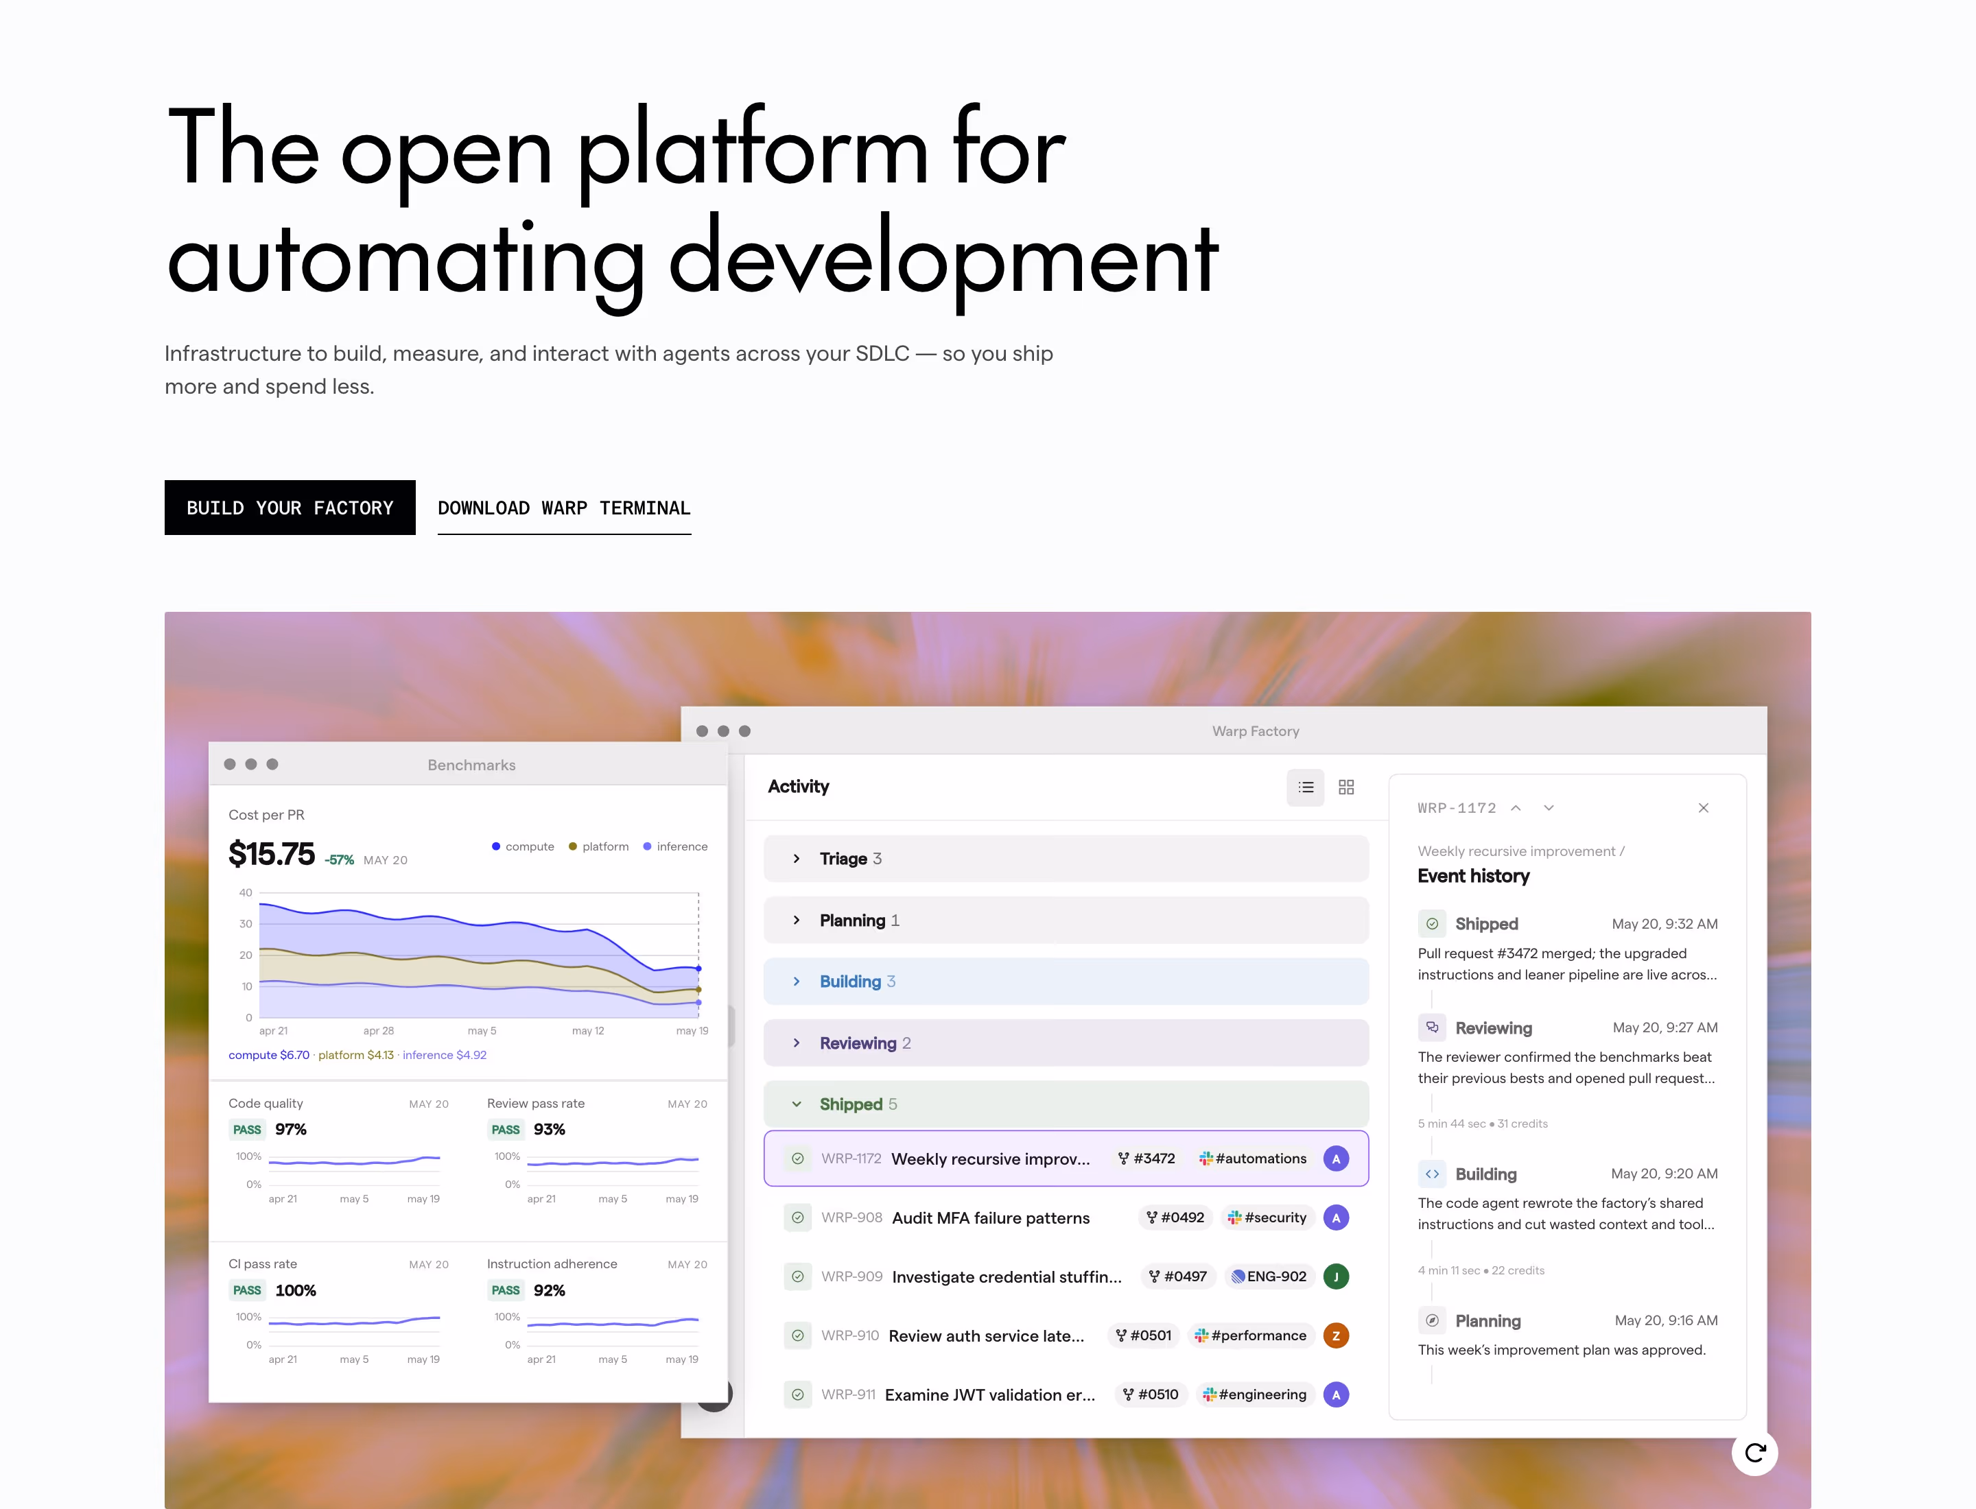Click the Shipped status icon in Event history
The image size is (1976, 1509).
(1431, 923)
